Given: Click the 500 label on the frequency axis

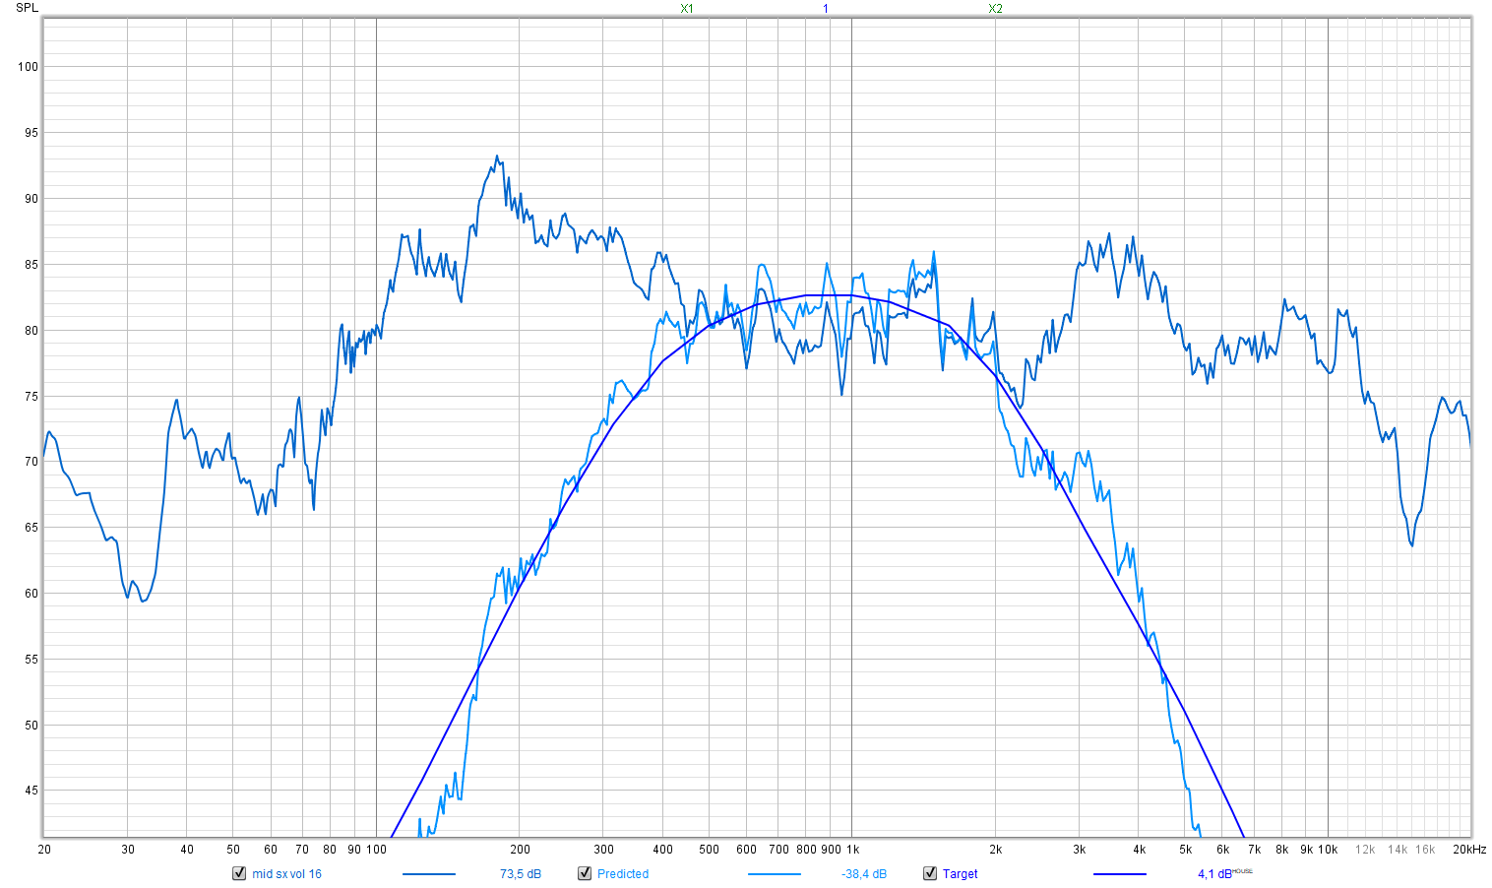Looking at the screenshot, I should click(709, 850).
